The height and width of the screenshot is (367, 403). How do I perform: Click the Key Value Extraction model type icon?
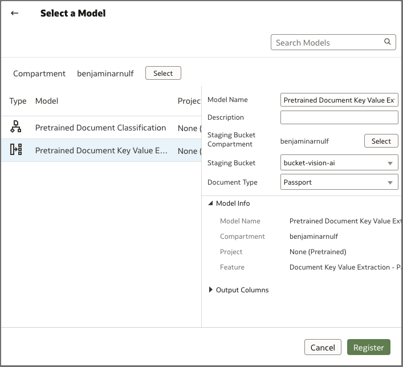(x=16, y=150)
